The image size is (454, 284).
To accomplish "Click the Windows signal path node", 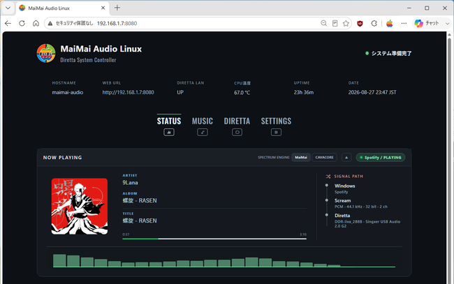I will pyautogui.click(x=345, y=186).
